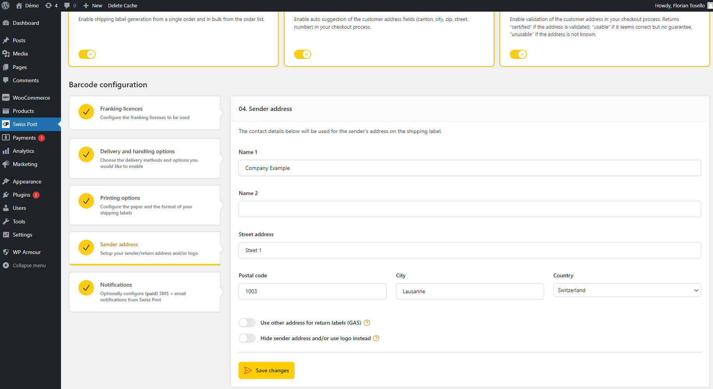Enable Use other address for return labels
Screen dimensions: 713x389
click(x=247, y=322)
